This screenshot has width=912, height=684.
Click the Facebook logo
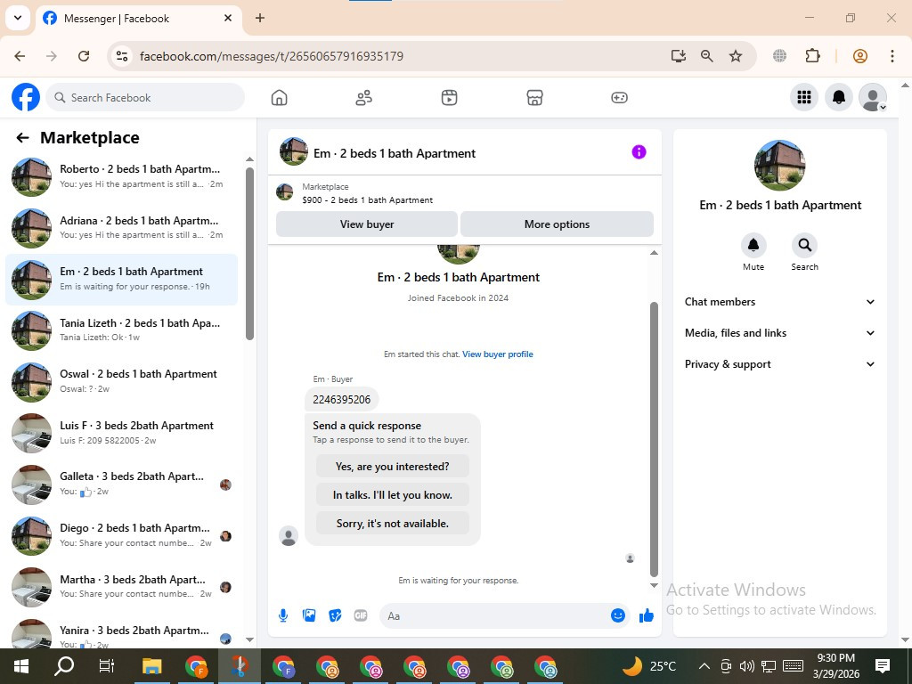(x=26, y=97)
